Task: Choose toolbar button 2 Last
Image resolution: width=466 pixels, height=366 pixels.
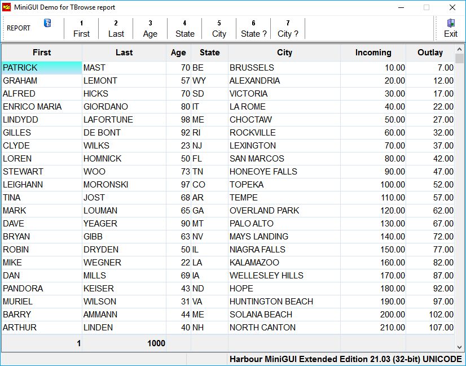Action: (x=116, y=29)
